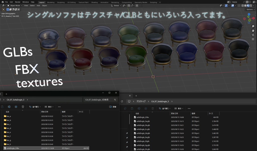This screenshot has width=257, height=151.
Task: Enable the snapping magnet icon
Action: coord(129,6)
